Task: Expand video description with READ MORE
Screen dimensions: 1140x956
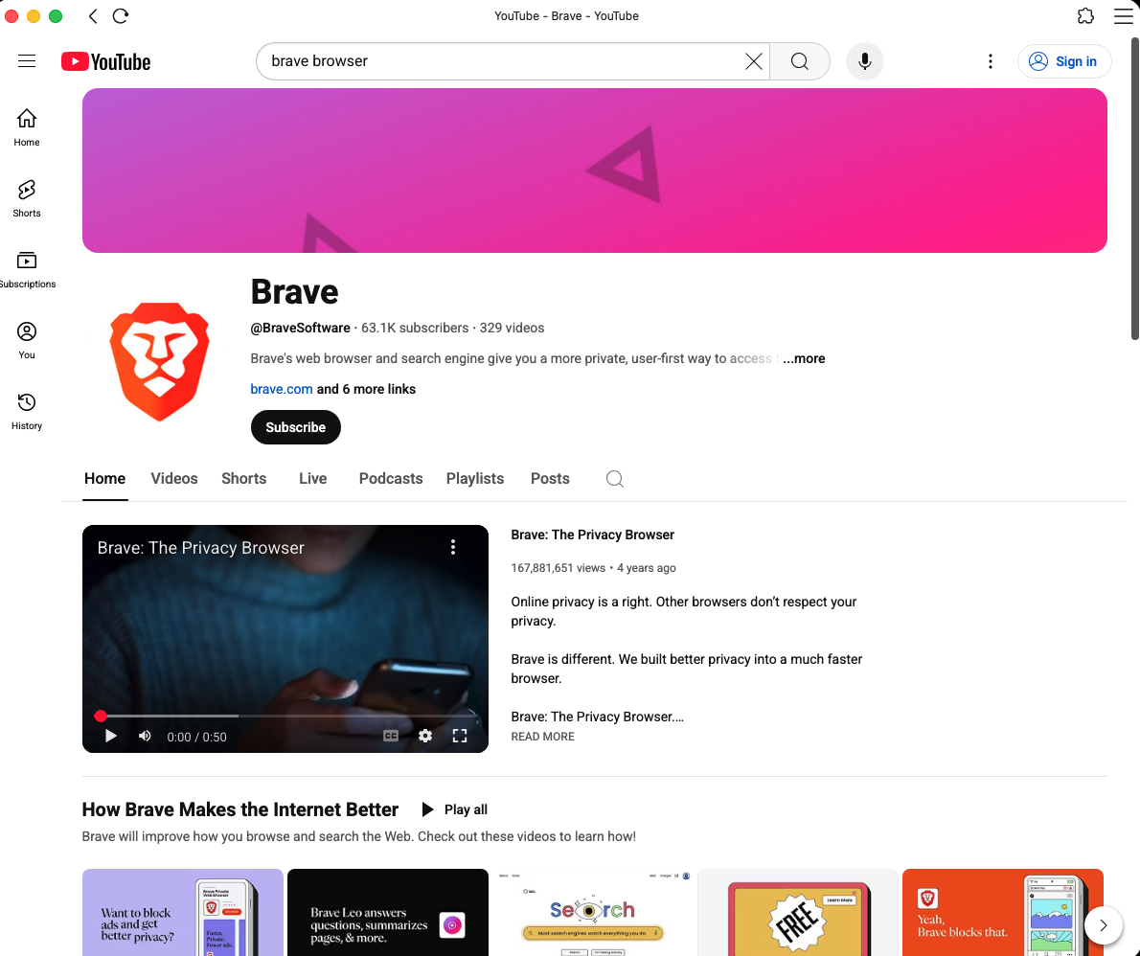Action: [542, 737]
